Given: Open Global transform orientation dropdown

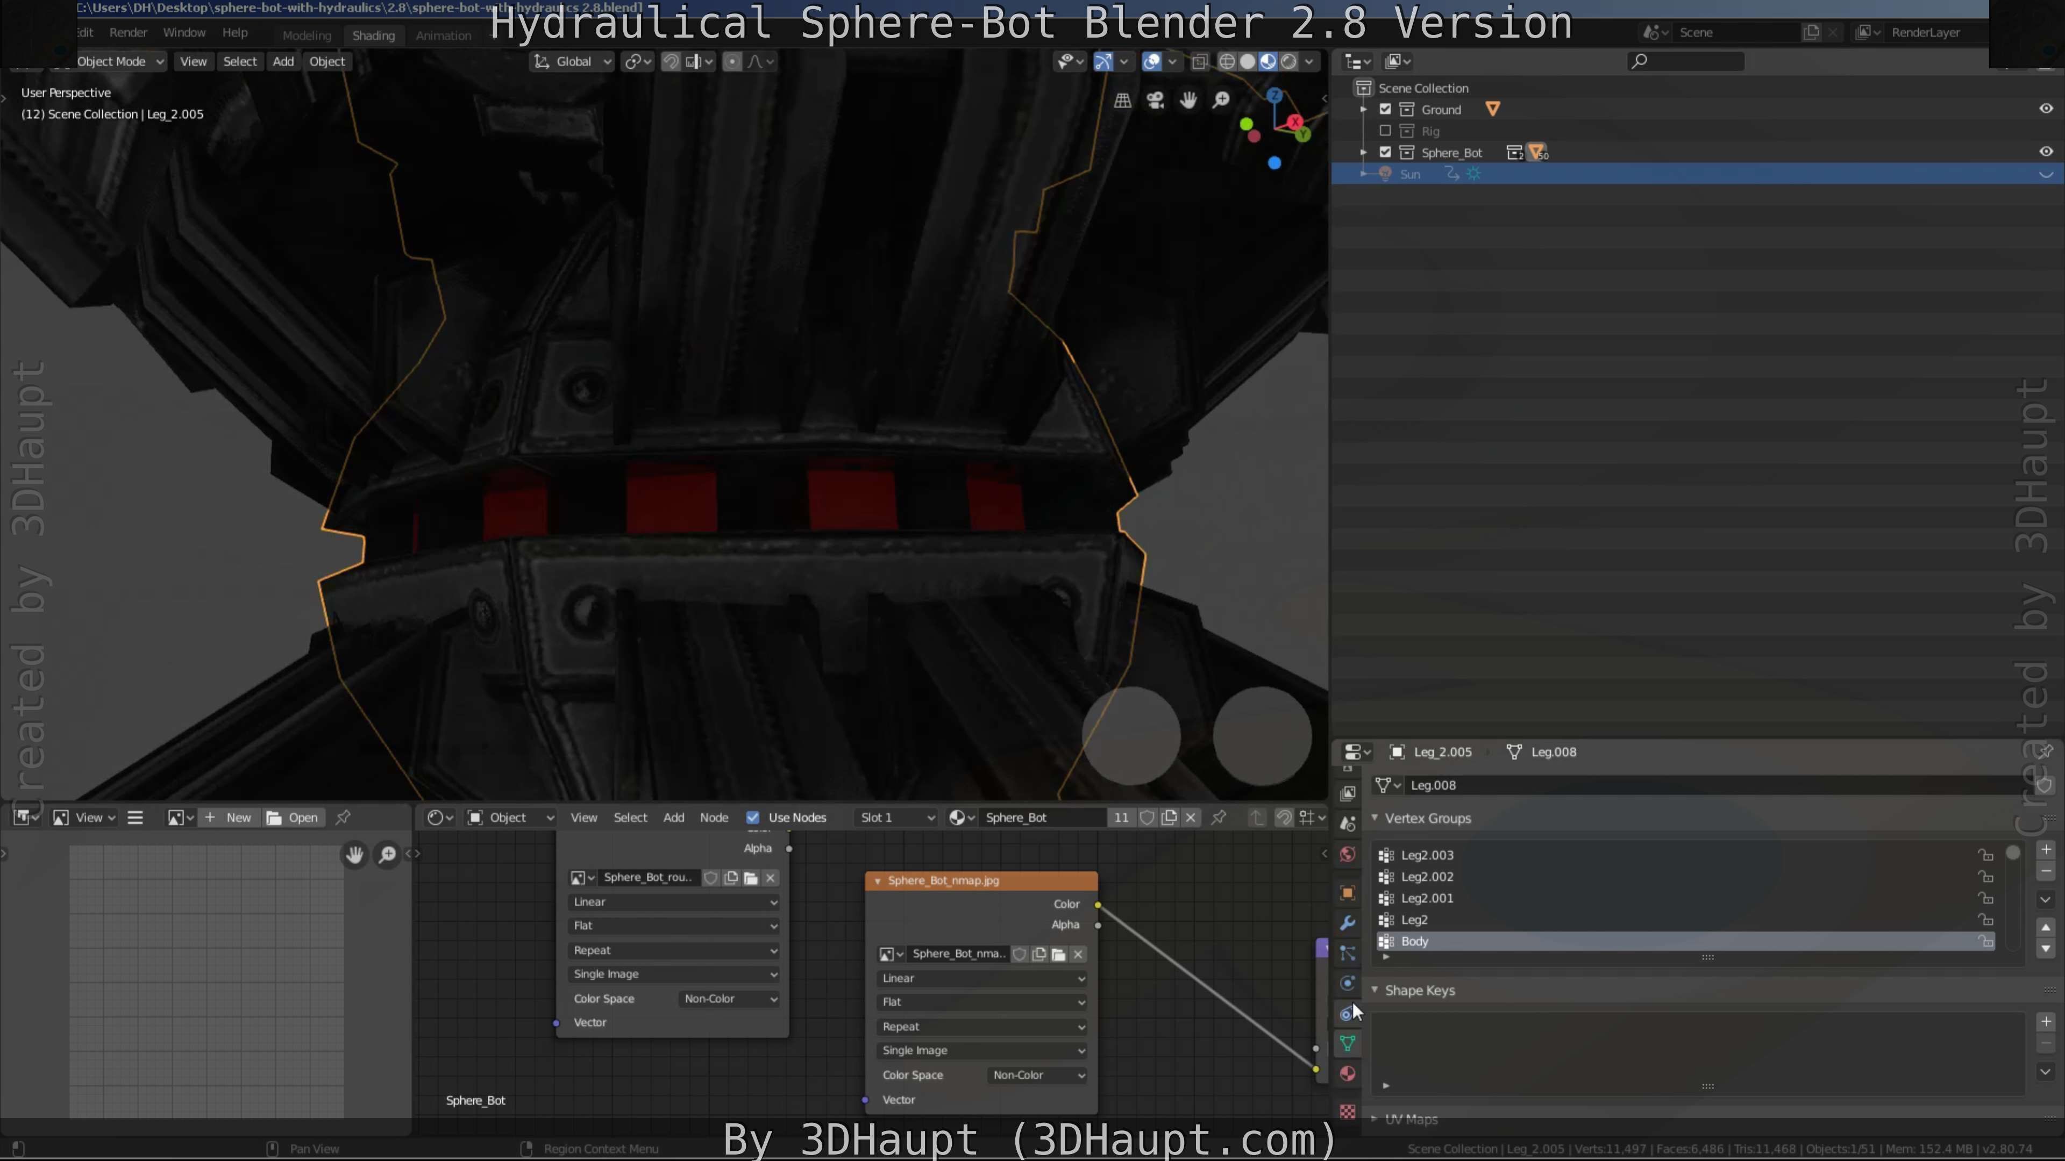Looking at the screenshot, I should pos(572,62).
